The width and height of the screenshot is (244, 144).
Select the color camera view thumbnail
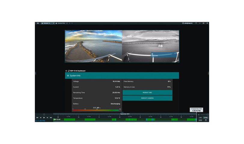coord(93,46)
